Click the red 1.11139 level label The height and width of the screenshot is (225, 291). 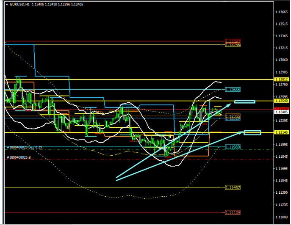tap(233, 212)
